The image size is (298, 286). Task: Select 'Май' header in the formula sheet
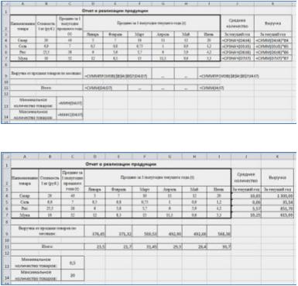(186, 34)
